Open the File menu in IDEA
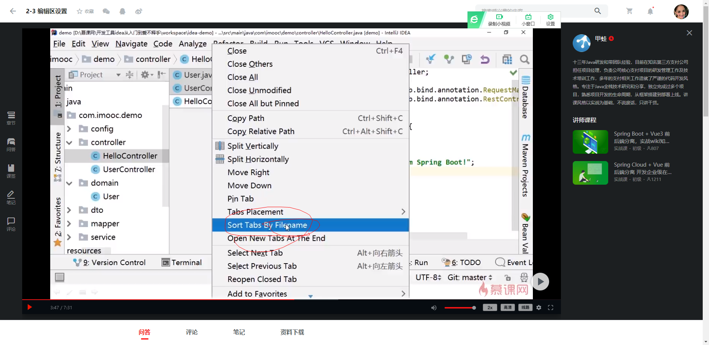Screen dimensions: 709x345 click(59, 43)
